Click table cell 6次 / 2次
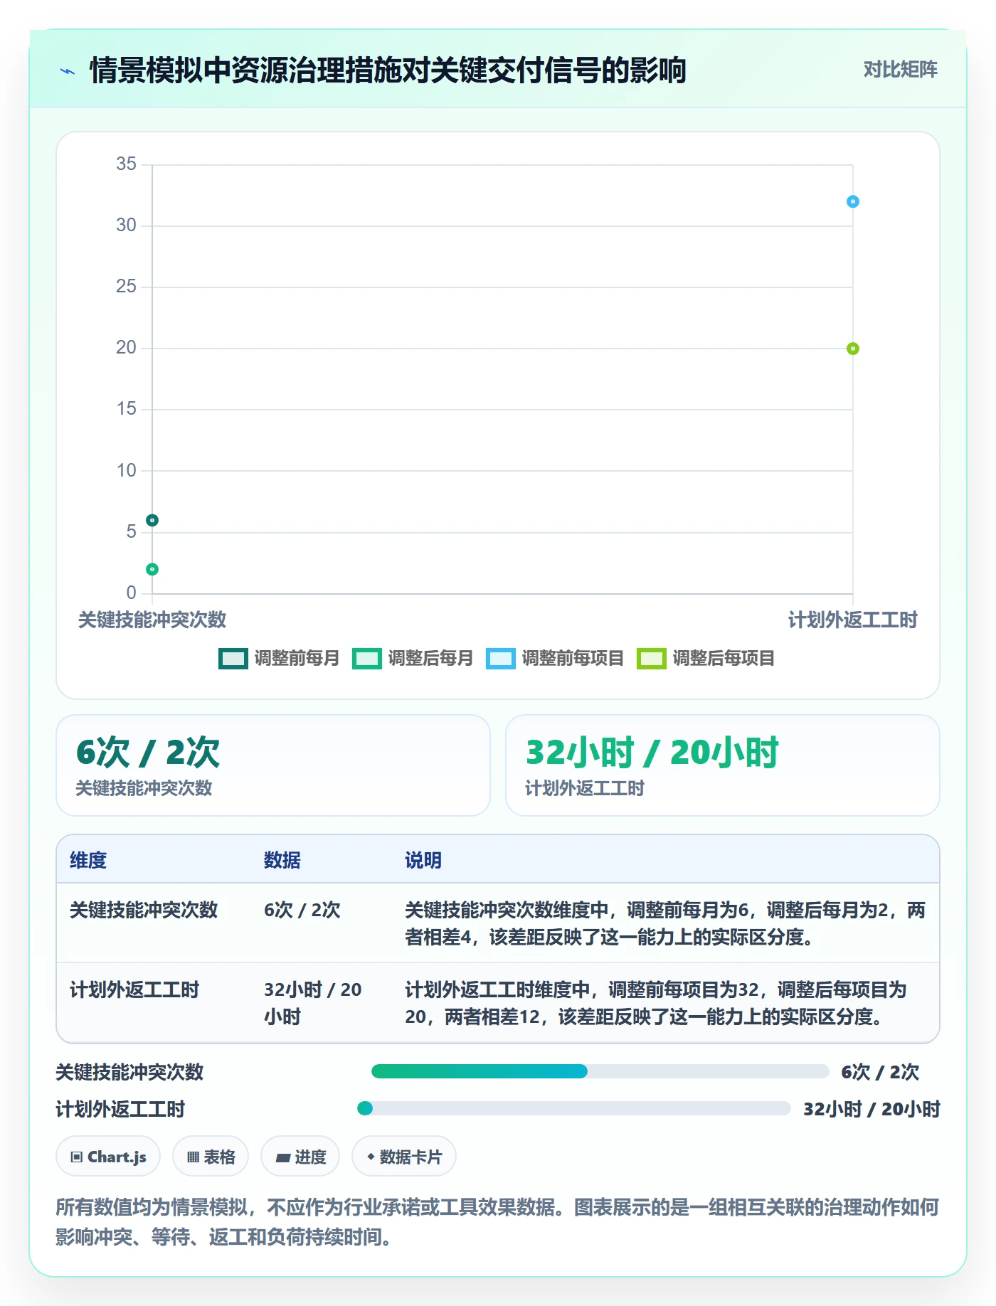Image resolution: width=996 pixels, height=1306 pixels. (302, 910)
